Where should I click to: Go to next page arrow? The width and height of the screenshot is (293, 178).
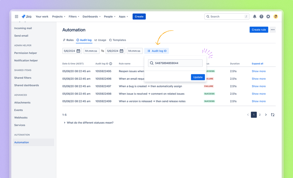(x=266, y=115)
